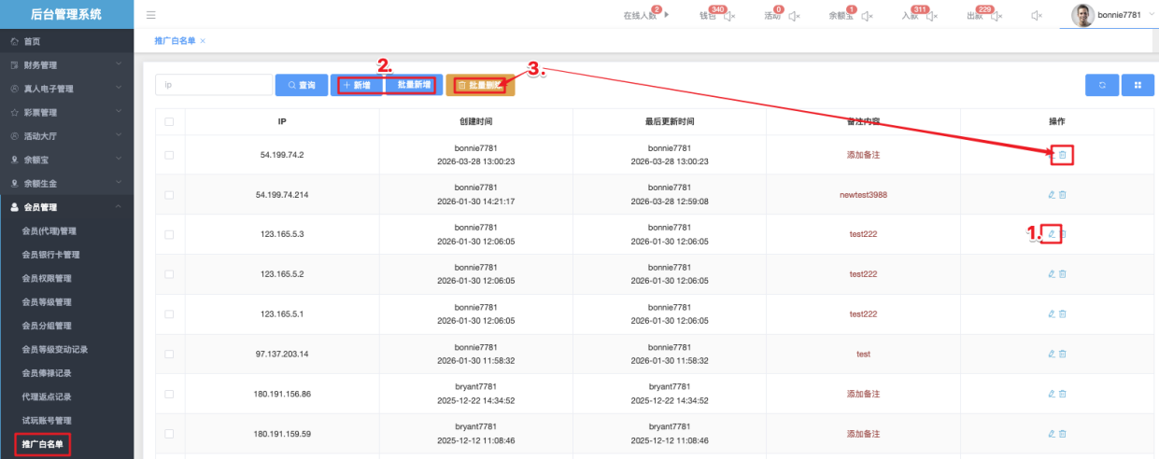Focus the ip search input field
The width and height of the screenshot is (1159, 459).
click(213, 85)
